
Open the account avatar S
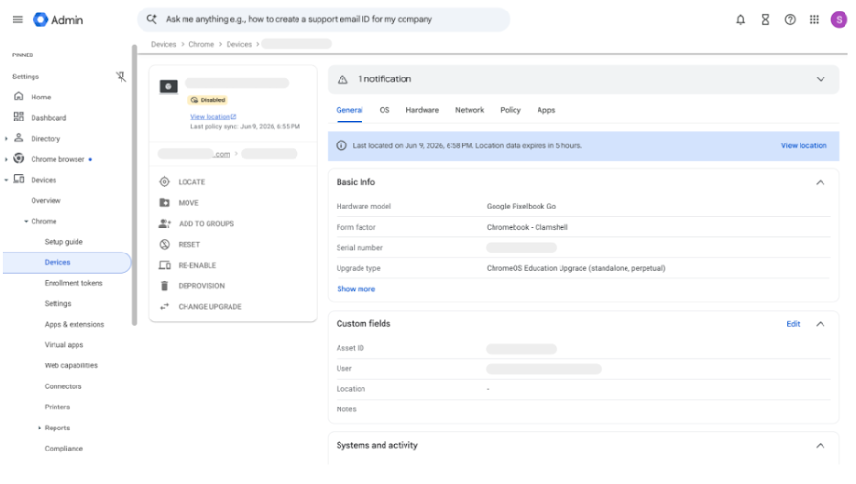pyautogui.click(x=839, y=20)
